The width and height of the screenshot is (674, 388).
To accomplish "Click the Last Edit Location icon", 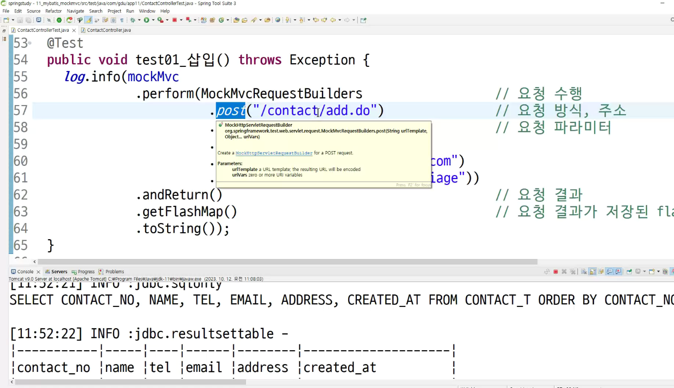I will pyautogui.click(x=316, y=20).
